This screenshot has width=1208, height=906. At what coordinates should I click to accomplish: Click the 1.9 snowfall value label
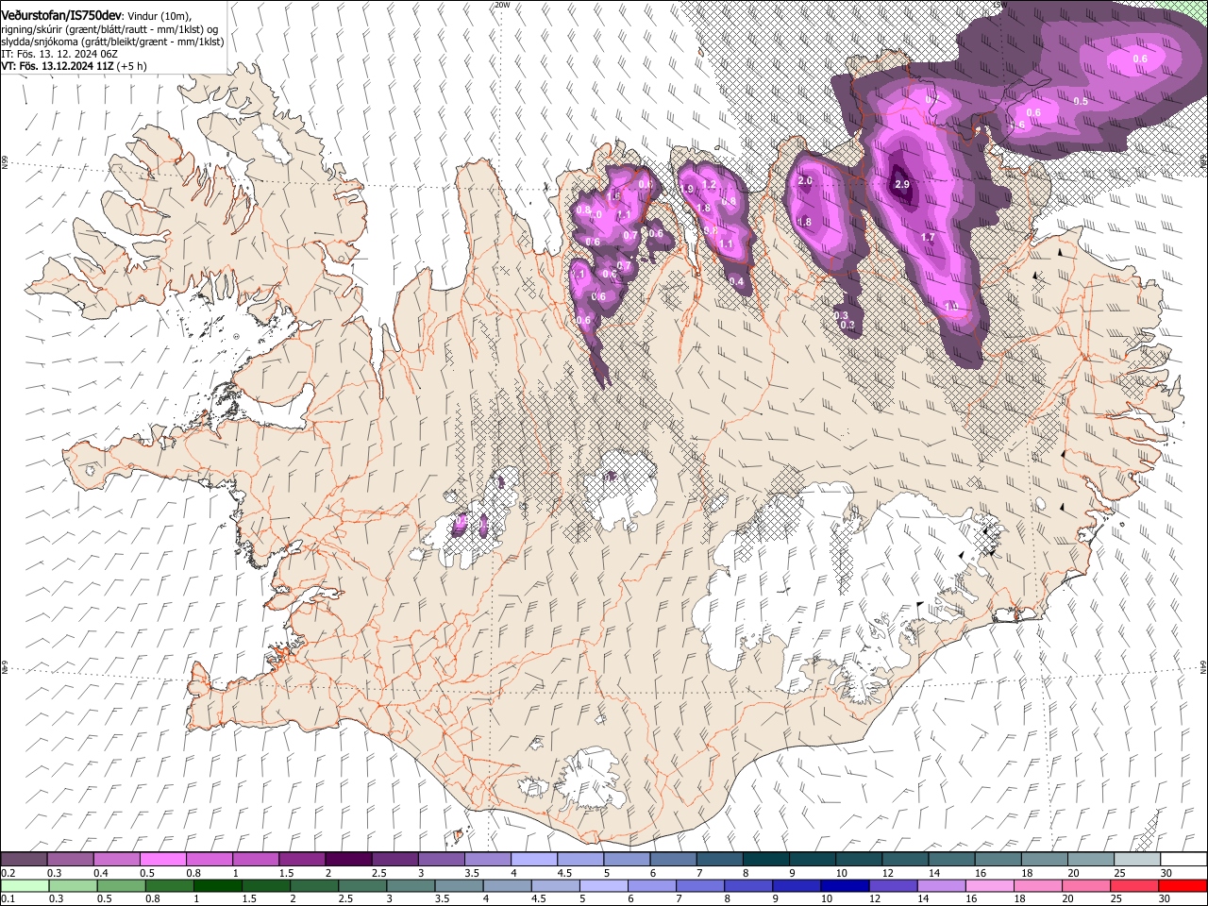point(687,189)
